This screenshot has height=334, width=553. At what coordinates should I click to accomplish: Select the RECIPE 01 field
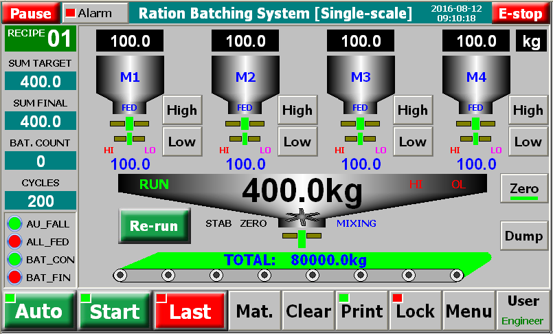point(41,38)
